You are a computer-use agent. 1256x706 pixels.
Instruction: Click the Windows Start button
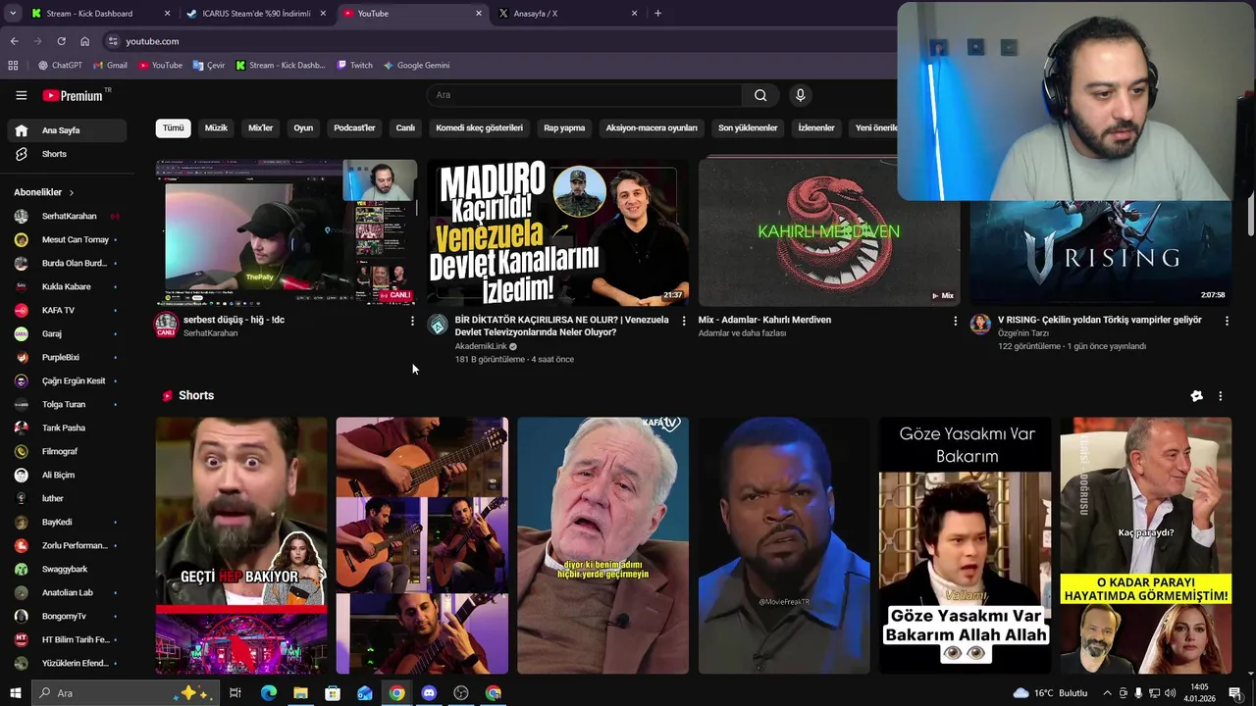click(15, 693)
